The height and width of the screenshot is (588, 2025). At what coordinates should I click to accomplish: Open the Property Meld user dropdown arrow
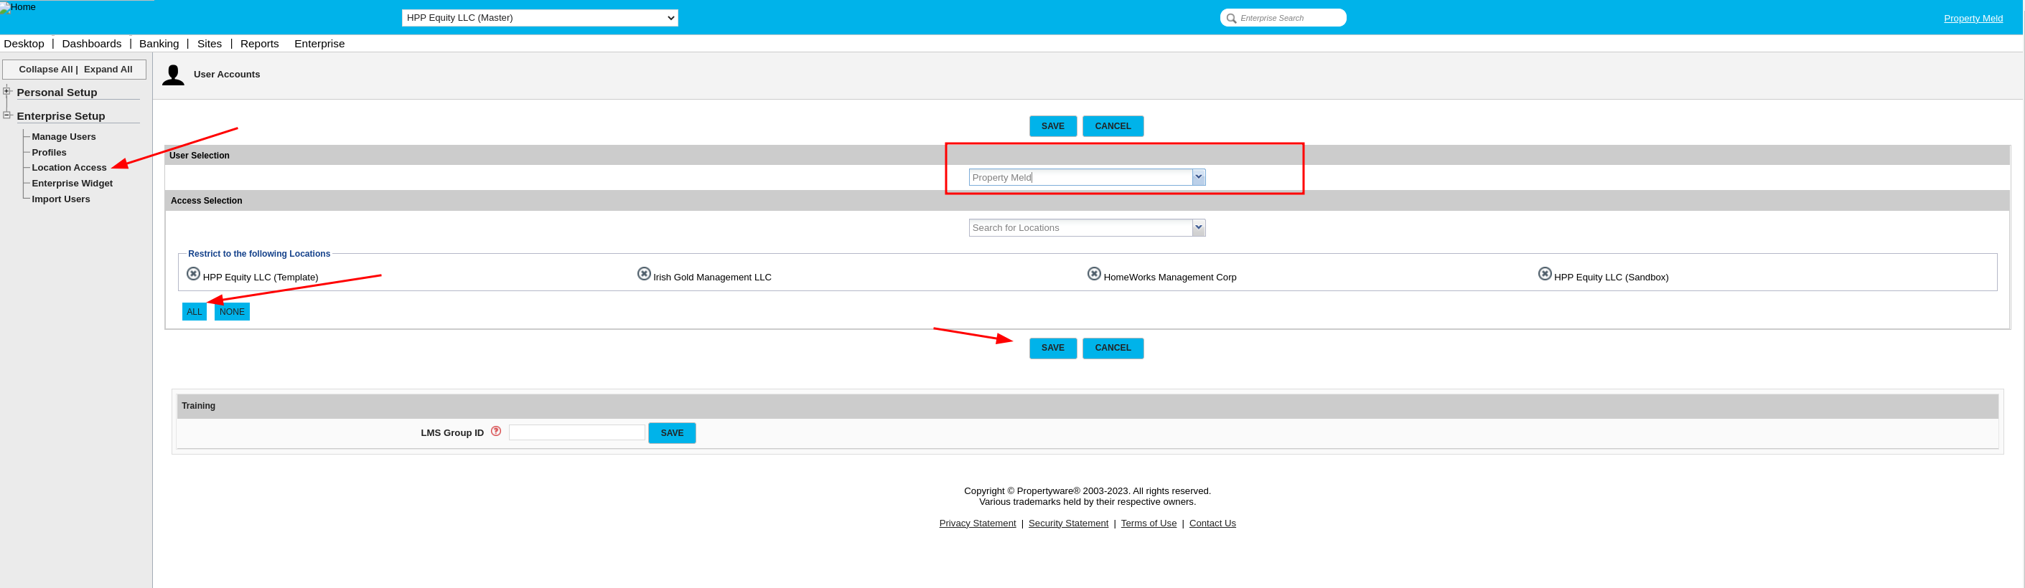point(1198,177)
